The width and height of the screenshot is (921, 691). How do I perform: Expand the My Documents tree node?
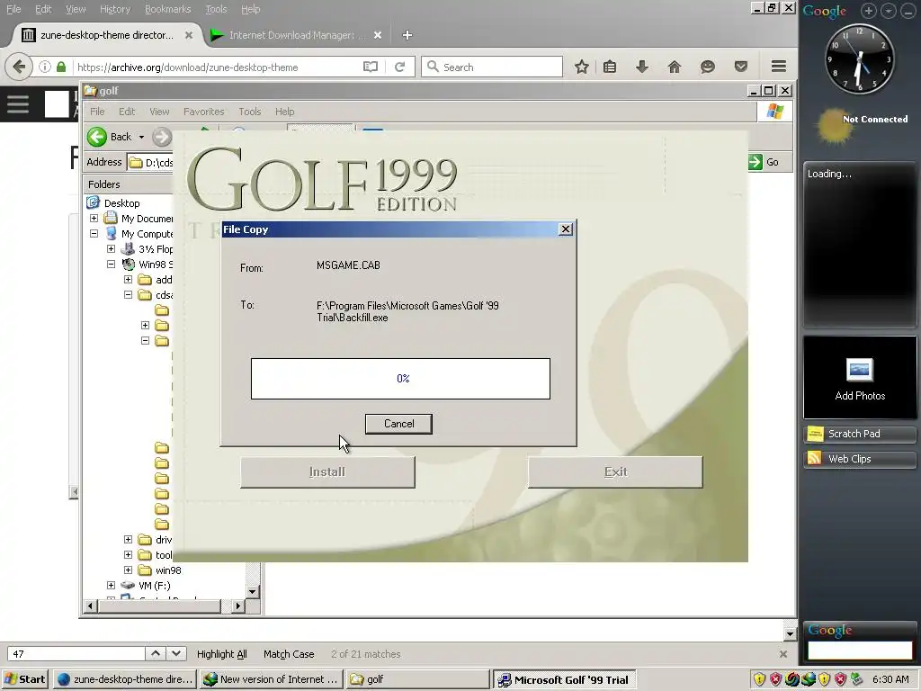point(94,219)
